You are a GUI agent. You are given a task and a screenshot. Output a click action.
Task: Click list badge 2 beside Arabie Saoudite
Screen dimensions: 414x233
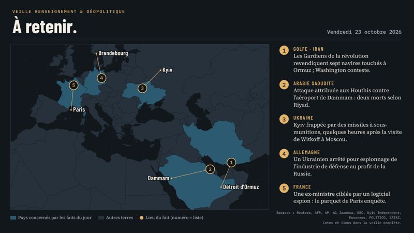(284, 85)
